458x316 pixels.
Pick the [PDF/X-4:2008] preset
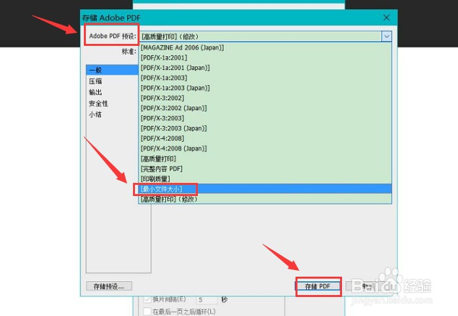click(x=265, y=138)
